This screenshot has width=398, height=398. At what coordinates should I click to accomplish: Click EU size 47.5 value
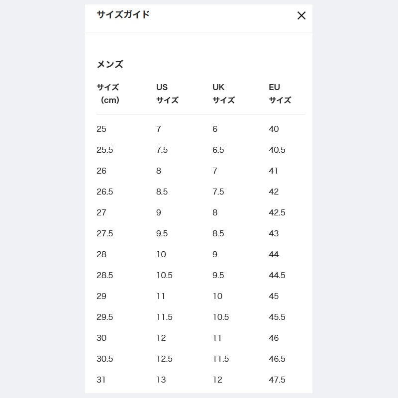pos(277,380)
